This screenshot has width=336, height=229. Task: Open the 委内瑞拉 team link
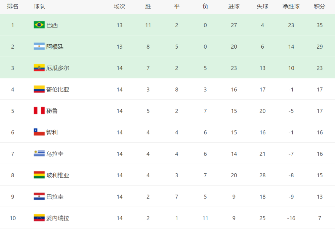58,218
